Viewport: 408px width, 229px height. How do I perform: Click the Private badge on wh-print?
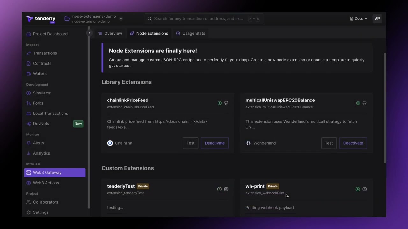[x=273, y=186]
